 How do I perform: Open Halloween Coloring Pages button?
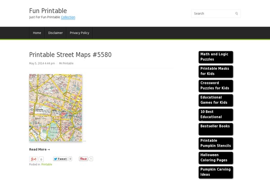pos(216,157)
